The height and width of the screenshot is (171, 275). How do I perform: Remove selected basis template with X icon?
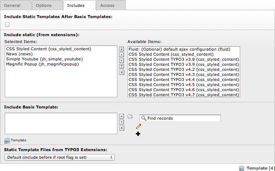[122, 128]
